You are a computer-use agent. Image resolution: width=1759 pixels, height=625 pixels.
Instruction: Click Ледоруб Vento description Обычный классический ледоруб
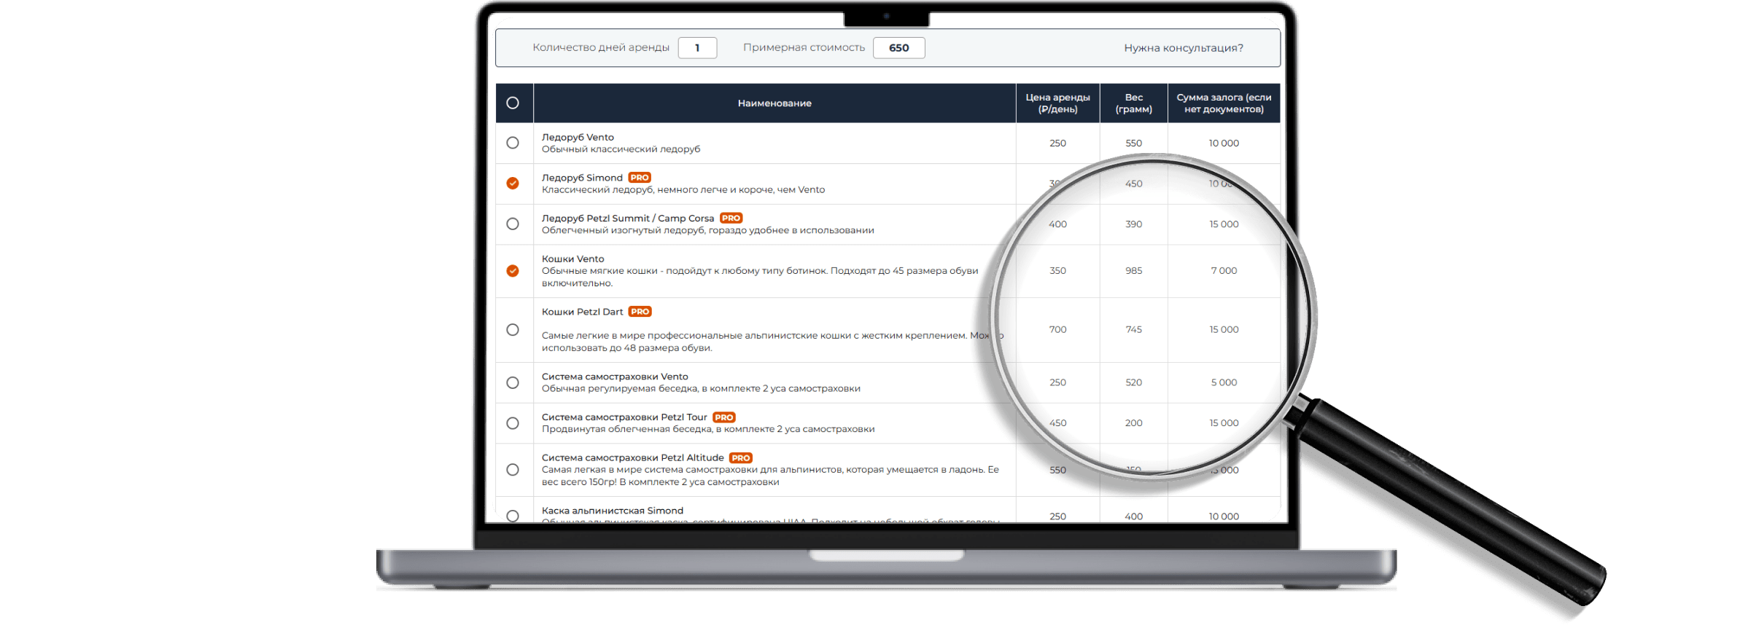(621, 149)
